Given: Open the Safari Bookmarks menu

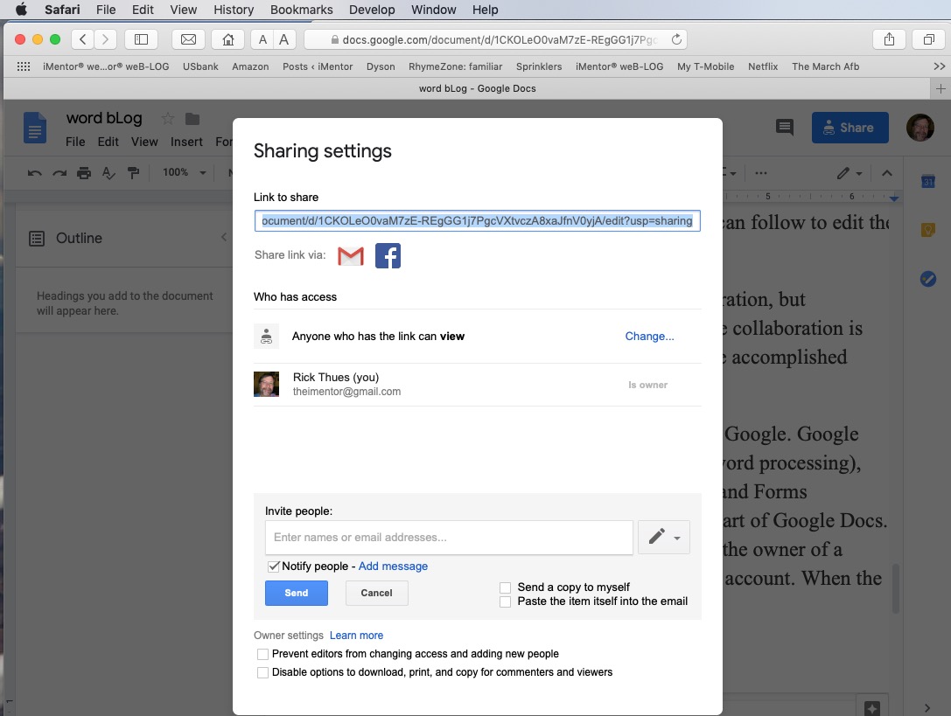Looking at the screenshot, I should [302, 10].
